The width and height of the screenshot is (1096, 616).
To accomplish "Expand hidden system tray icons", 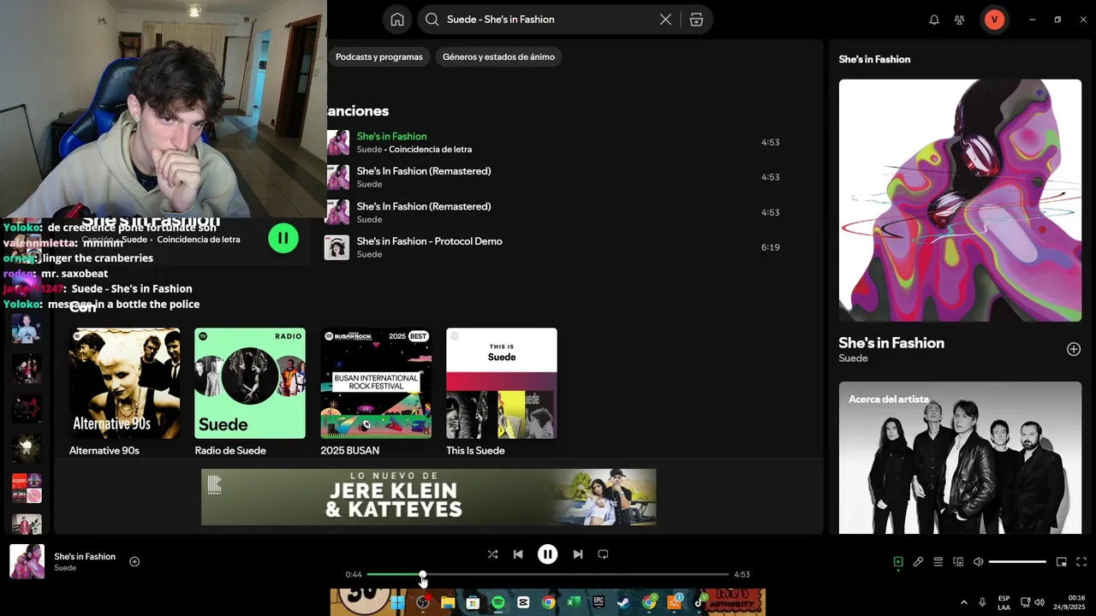I will click(x=964, y=602).
